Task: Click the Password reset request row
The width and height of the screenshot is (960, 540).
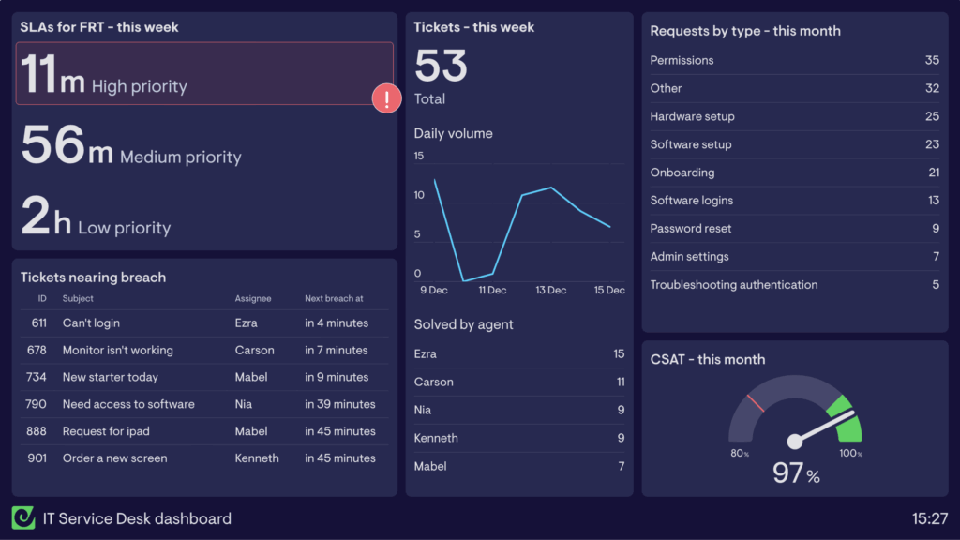Action: click(794, 229)
